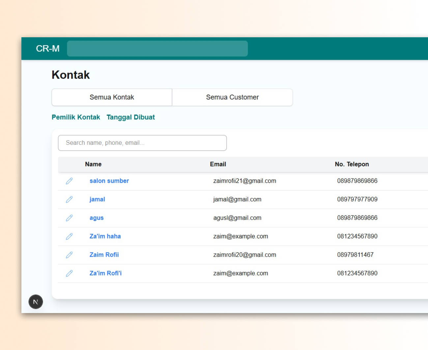The height and width of the screenshot is (350, 428).
Task: Open the Next.js dev tools round icon
Action: pos(36,302)
